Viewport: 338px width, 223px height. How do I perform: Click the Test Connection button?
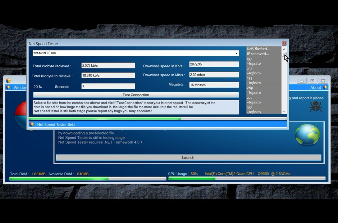click(136, 95)
